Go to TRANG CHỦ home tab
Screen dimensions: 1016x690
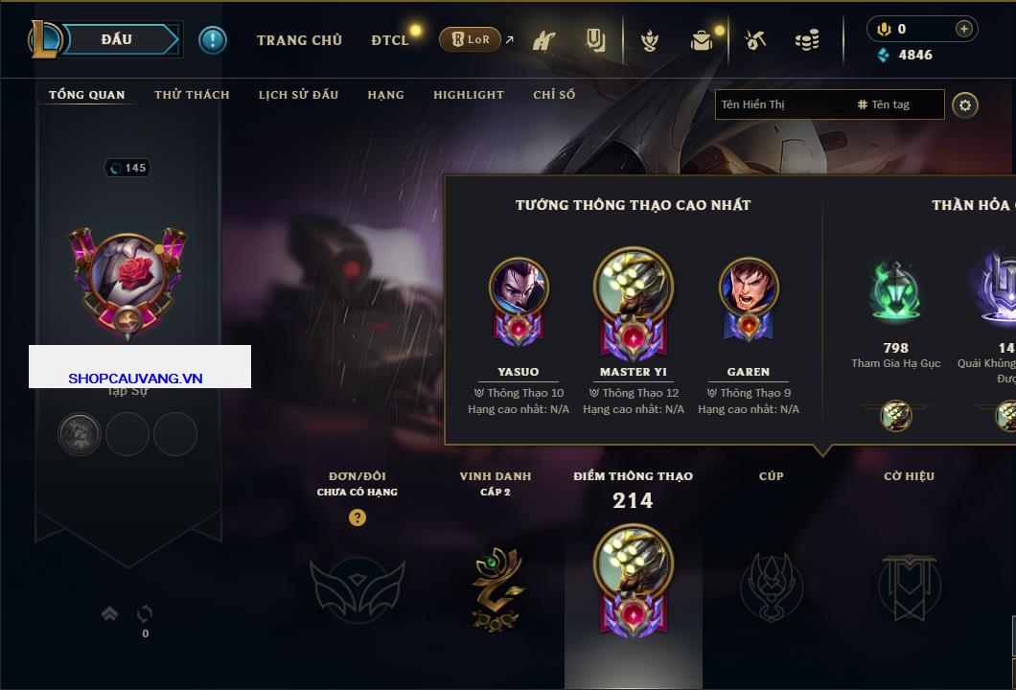coord(299,40)
